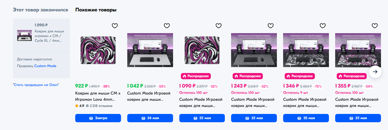
Task: Favorite the 922 ₽ Lava mouse pad
Action: 115,26
